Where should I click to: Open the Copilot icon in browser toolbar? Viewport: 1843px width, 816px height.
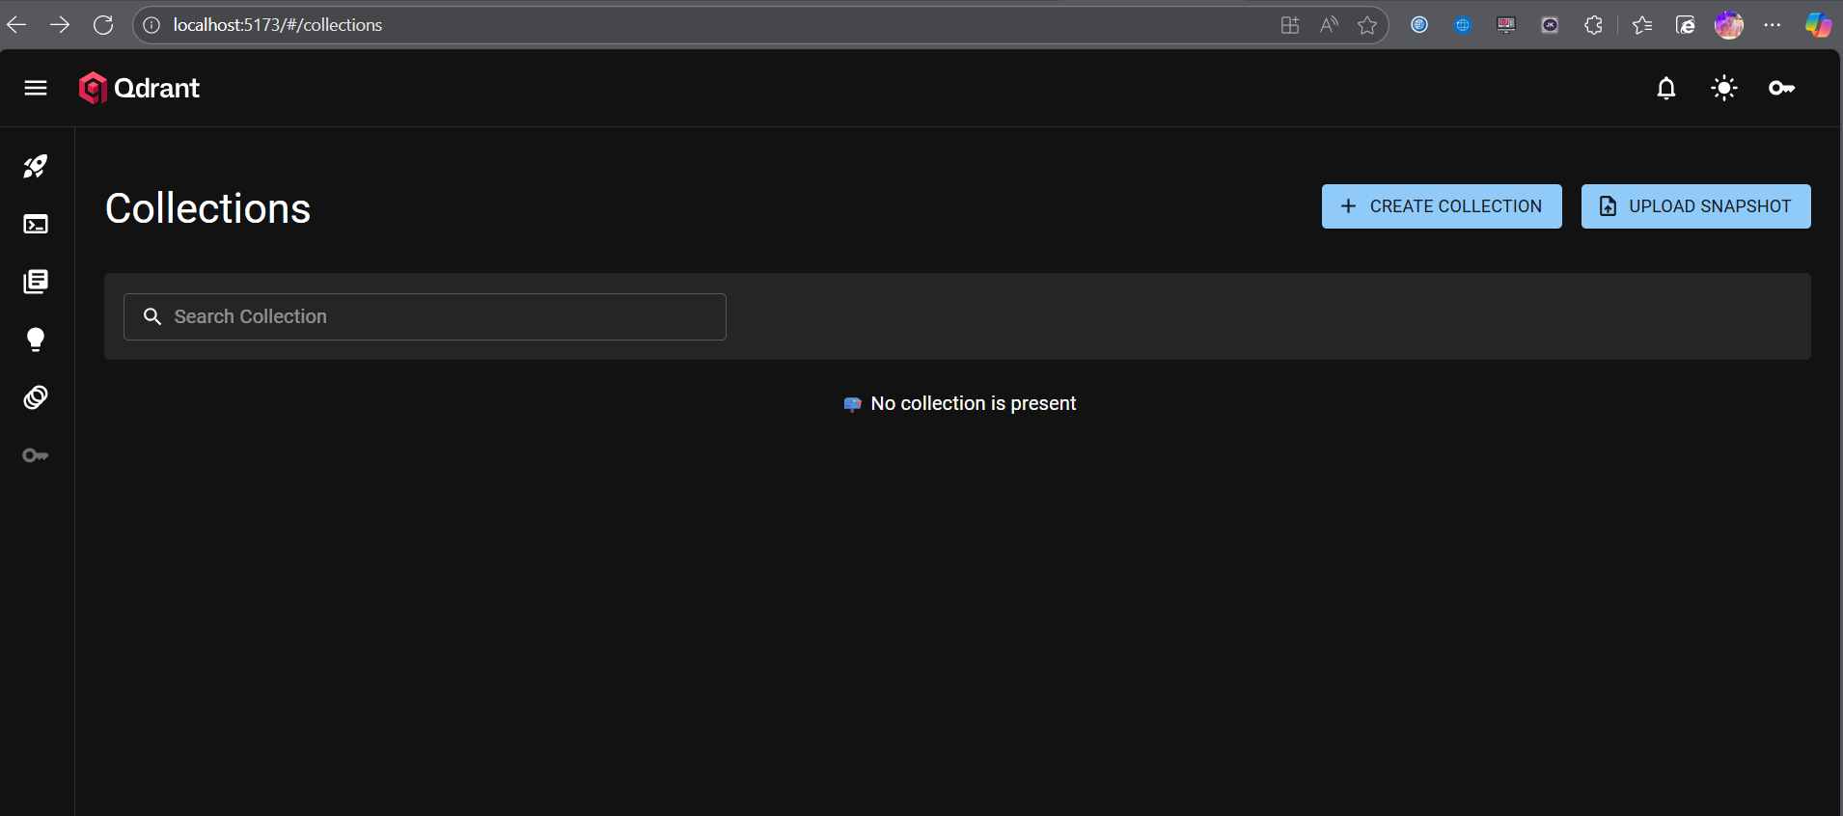point(1818,25)
